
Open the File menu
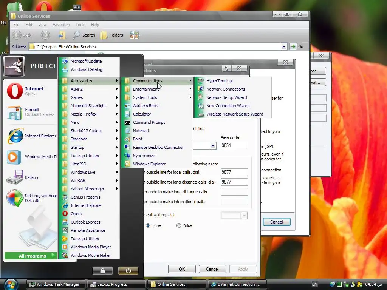pyautogui.click(x=16, y=25)
